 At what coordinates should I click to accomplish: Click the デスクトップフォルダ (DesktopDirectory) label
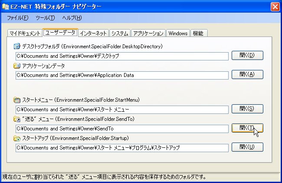point(92,47)
